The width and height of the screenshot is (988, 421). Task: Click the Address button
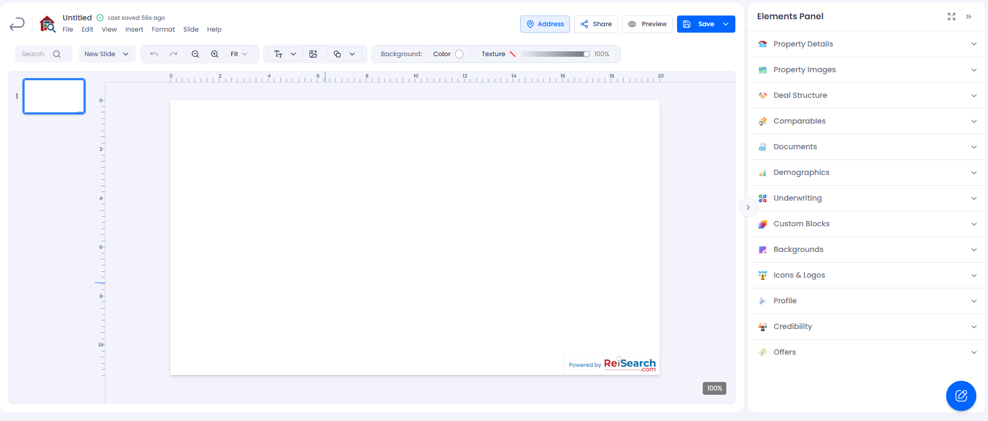click(x=545, y=24)
